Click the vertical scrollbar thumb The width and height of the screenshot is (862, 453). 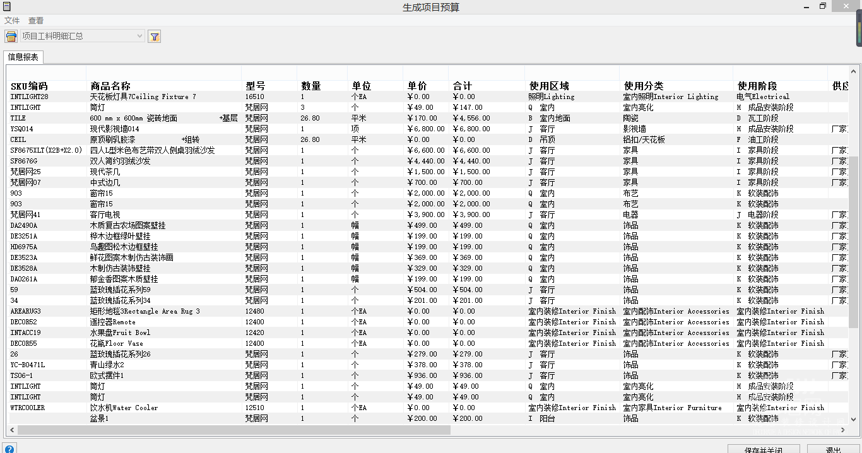click(x=854, y=242)
